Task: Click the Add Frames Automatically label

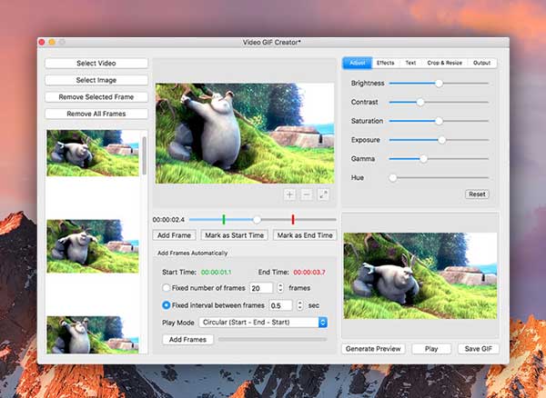Action: (x=193, y=253)
